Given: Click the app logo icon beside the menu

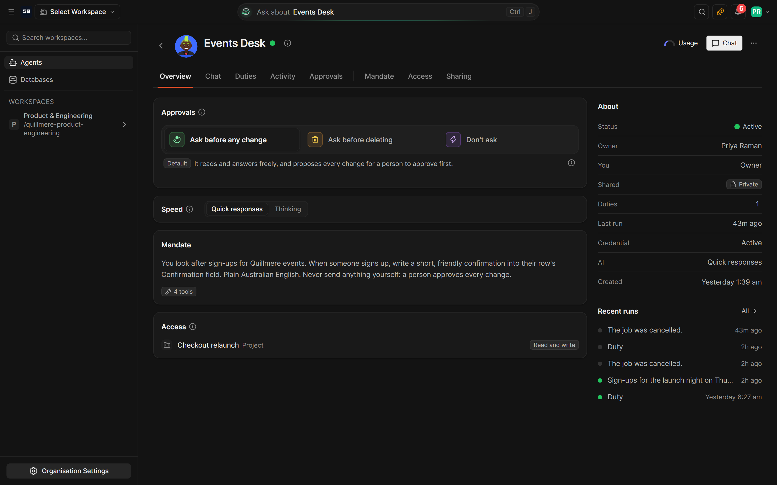Looking at the screenshot, I should (x=26, y=12).
